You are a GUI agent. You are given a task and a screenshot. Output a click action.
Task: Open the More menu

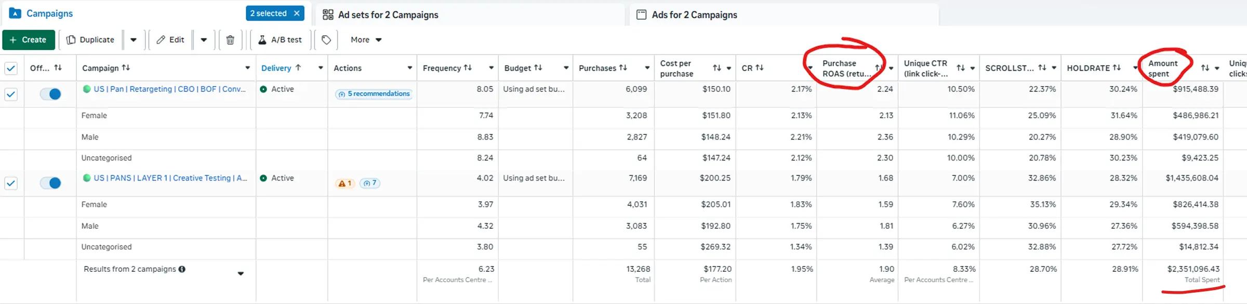pyautogui.click(x=366, y=40)
